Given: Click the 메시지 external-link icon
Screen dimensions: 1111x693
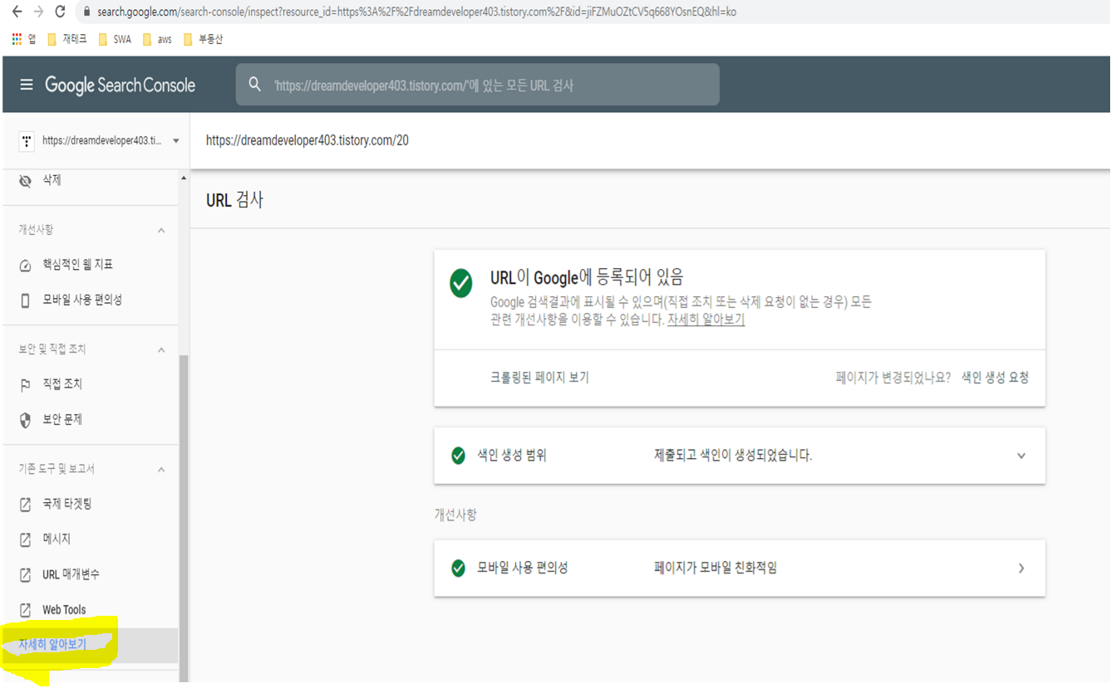Looking at the screenshot, I should click(25, 539).
